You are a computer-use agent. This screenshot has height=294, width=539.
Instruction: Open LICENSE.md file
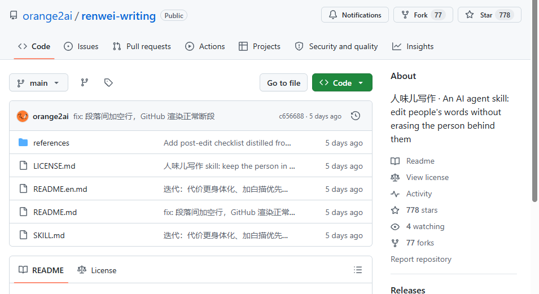pyautogui.click(x=54, y=166)
